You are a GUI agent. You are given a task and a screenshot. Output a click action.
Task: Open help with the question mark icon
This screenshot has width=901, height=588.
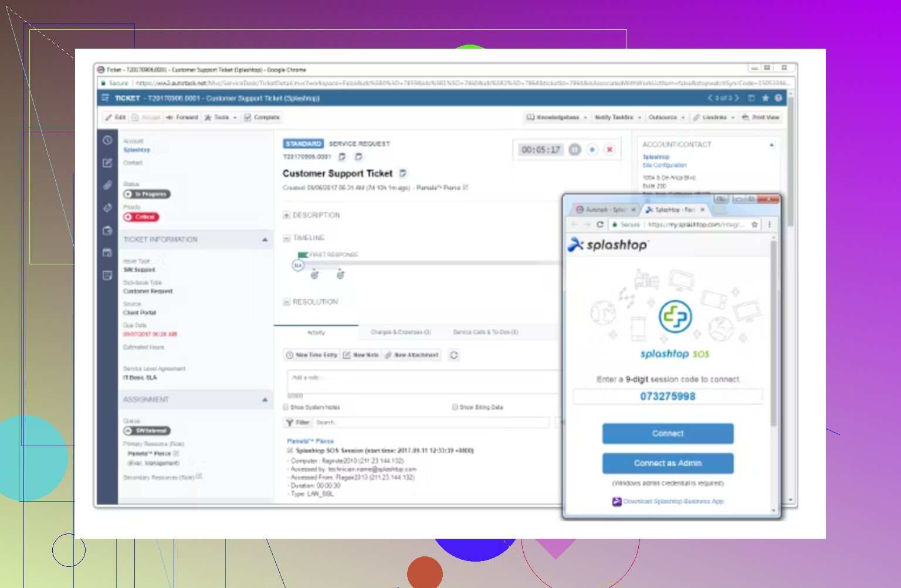[779, 98]
